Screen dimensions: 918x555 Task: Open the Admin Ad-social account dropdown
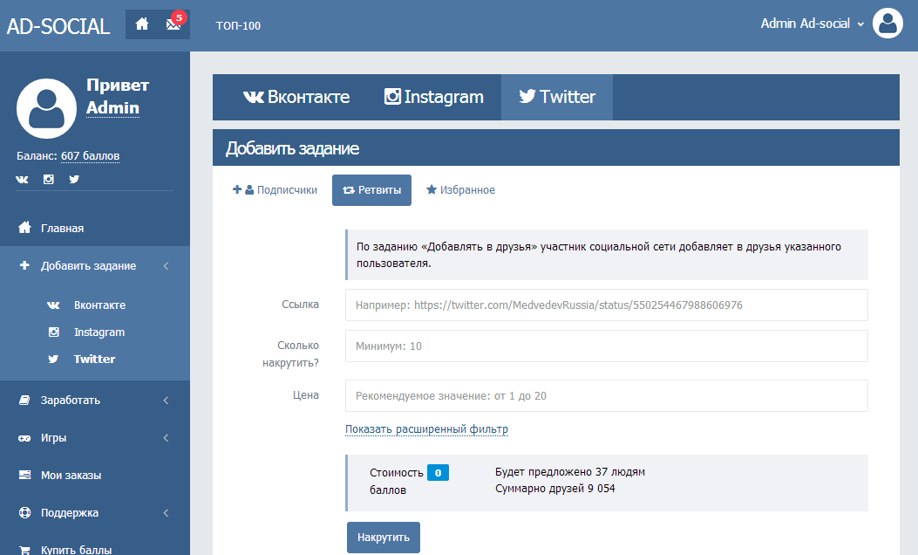(812, 24)
